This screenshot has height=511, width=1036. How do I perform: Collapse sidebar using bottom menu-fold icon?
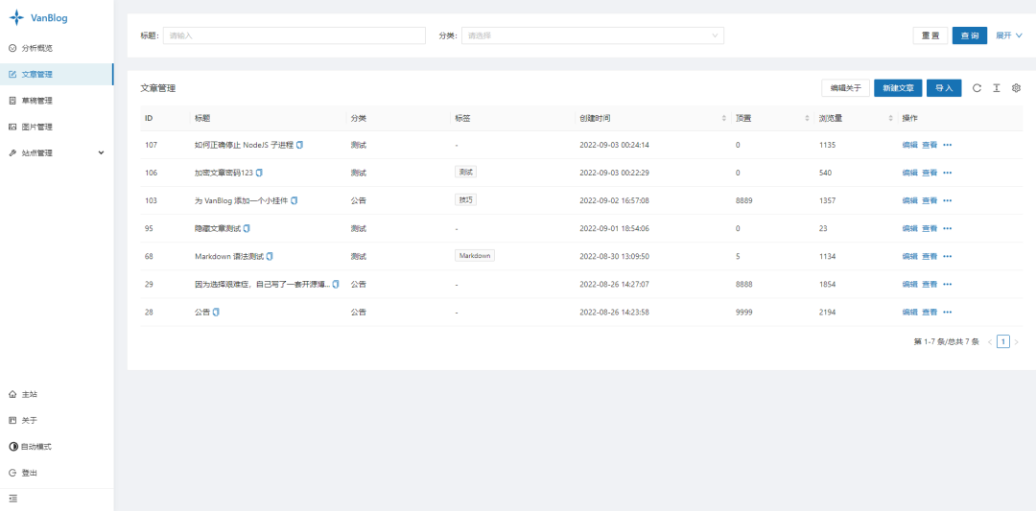tap(13, 499)
